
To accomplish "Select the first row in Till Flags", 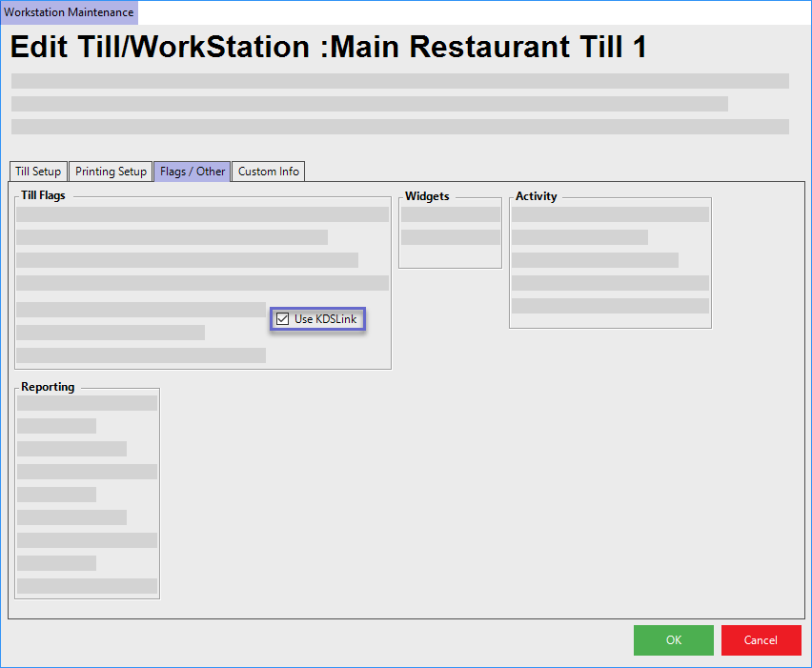I will pos(202,214).
